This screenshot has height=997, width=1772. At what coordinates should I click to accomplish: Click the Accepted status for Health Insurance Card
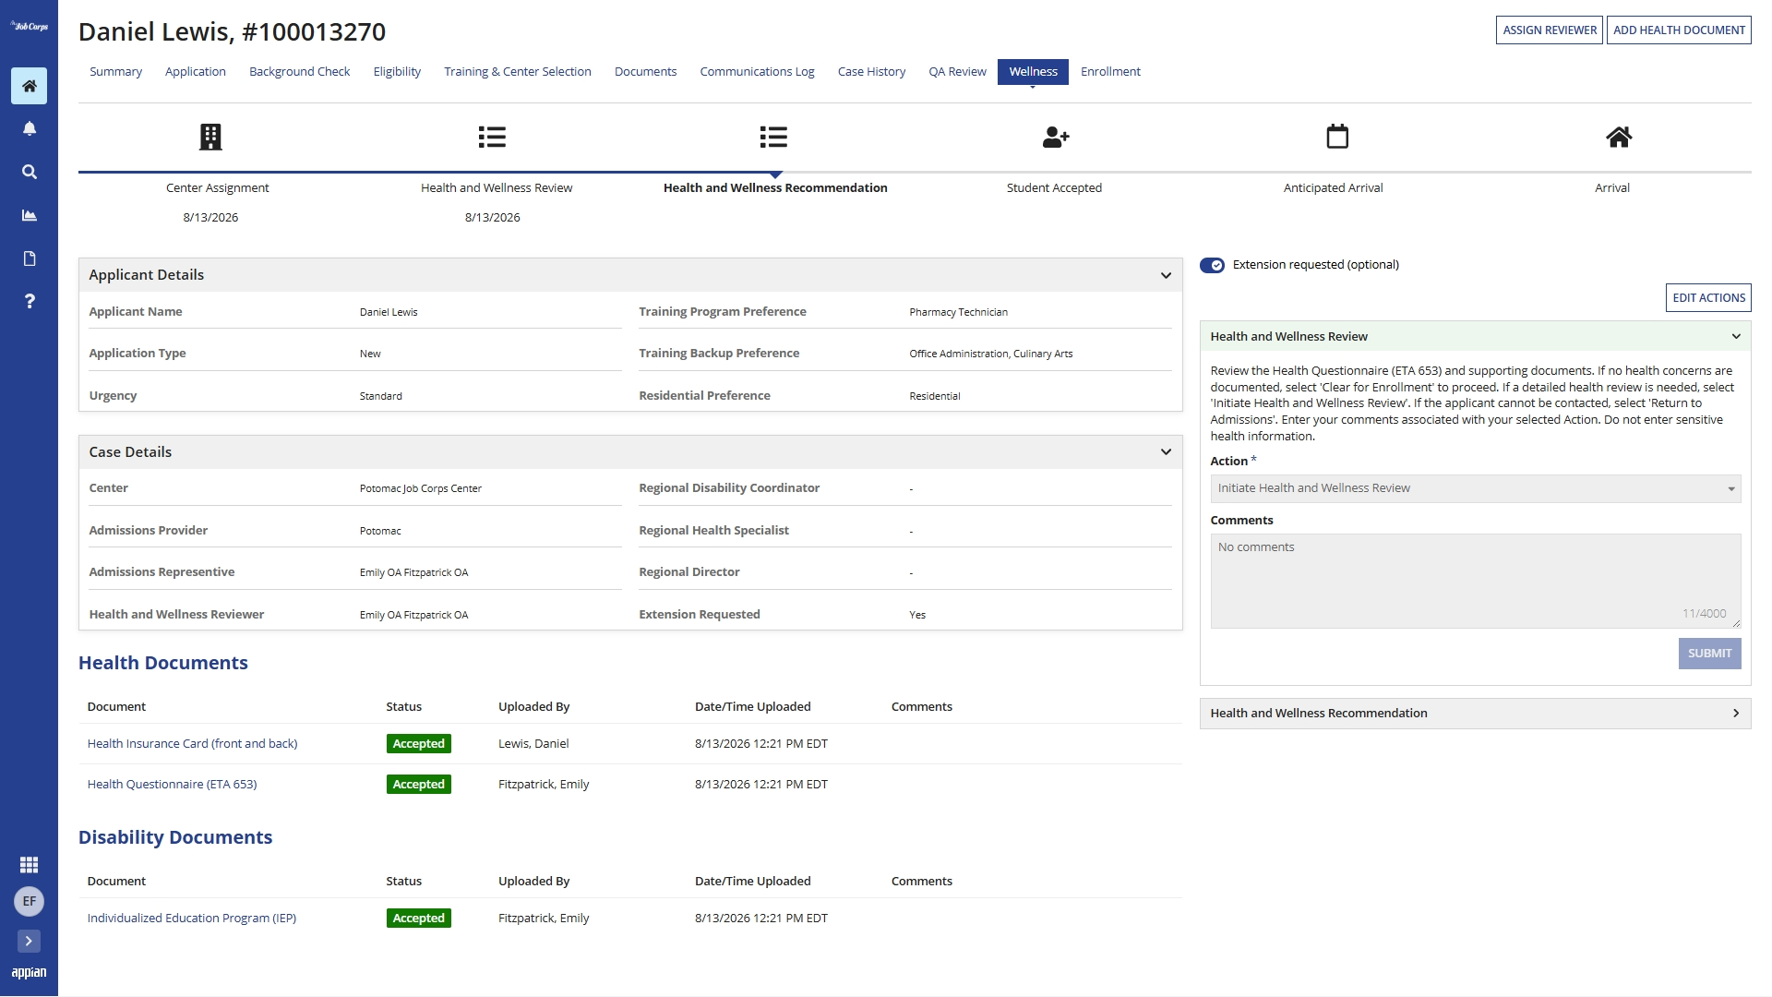(418, 744)
